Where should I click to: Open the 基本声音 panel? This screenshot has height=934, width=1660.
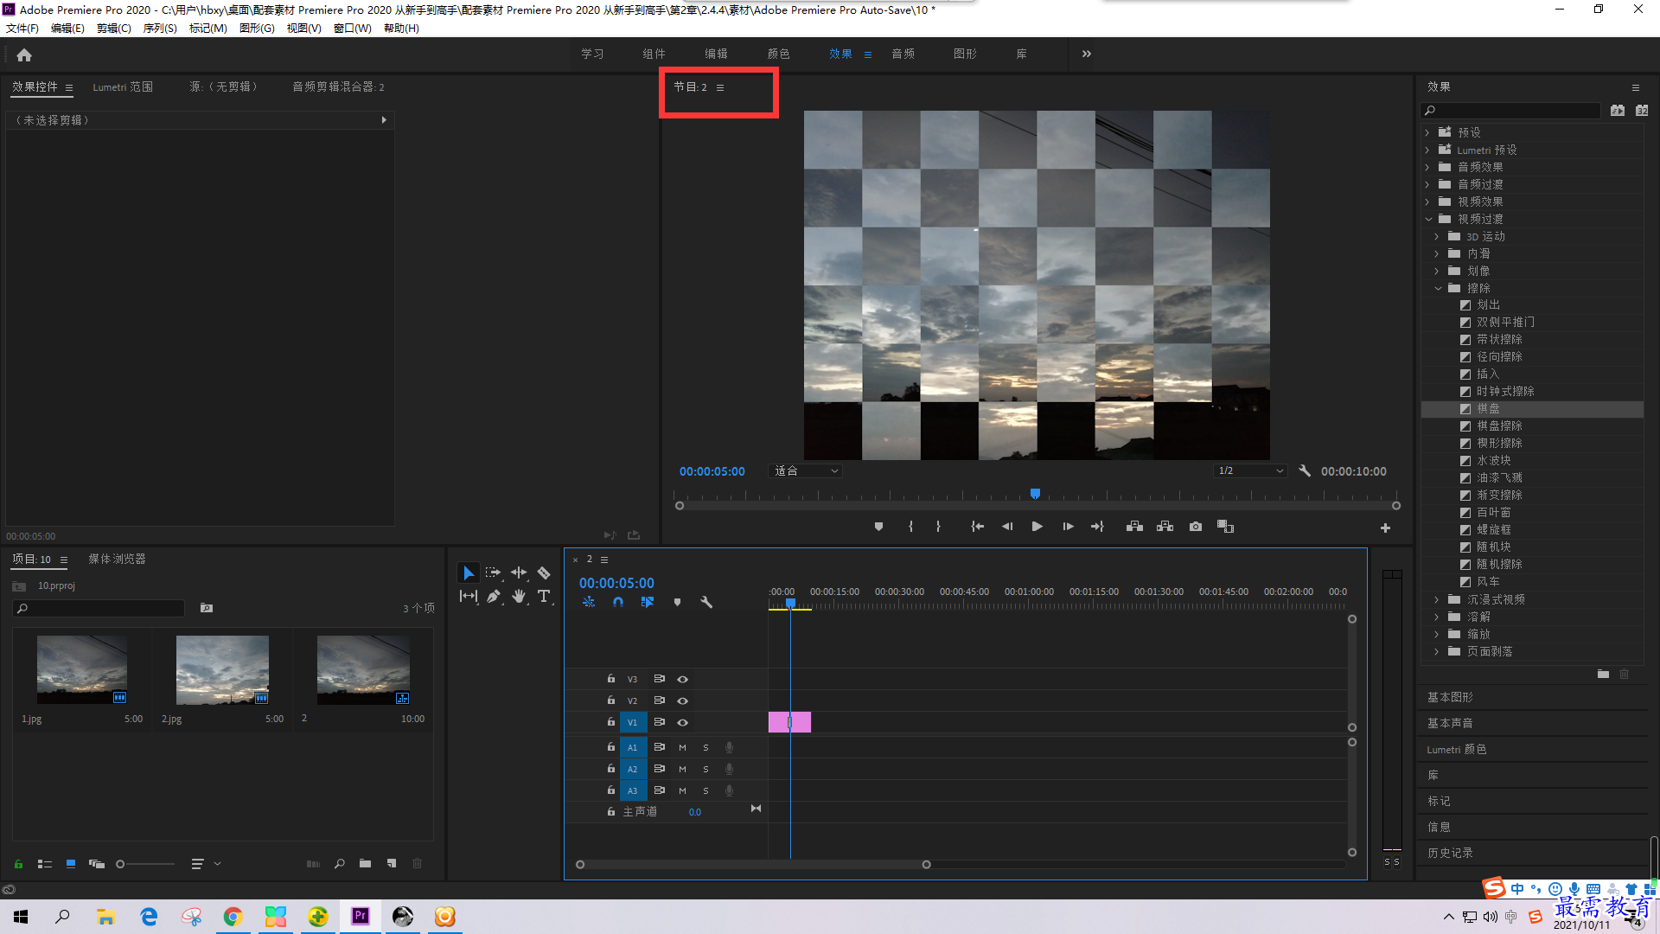[x=1450, y=723]
